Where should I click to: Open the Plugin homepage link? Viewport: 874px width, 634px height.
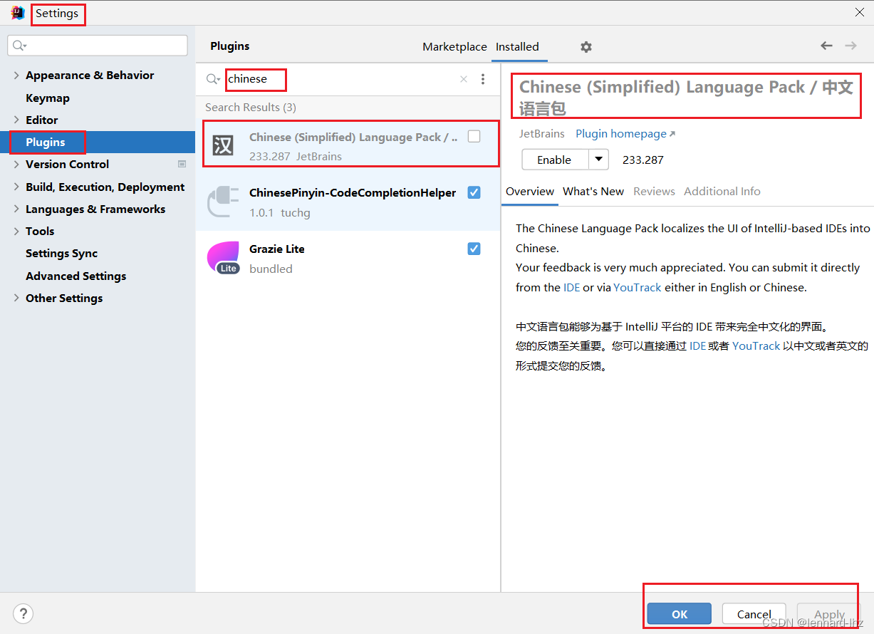coord(625,133)
